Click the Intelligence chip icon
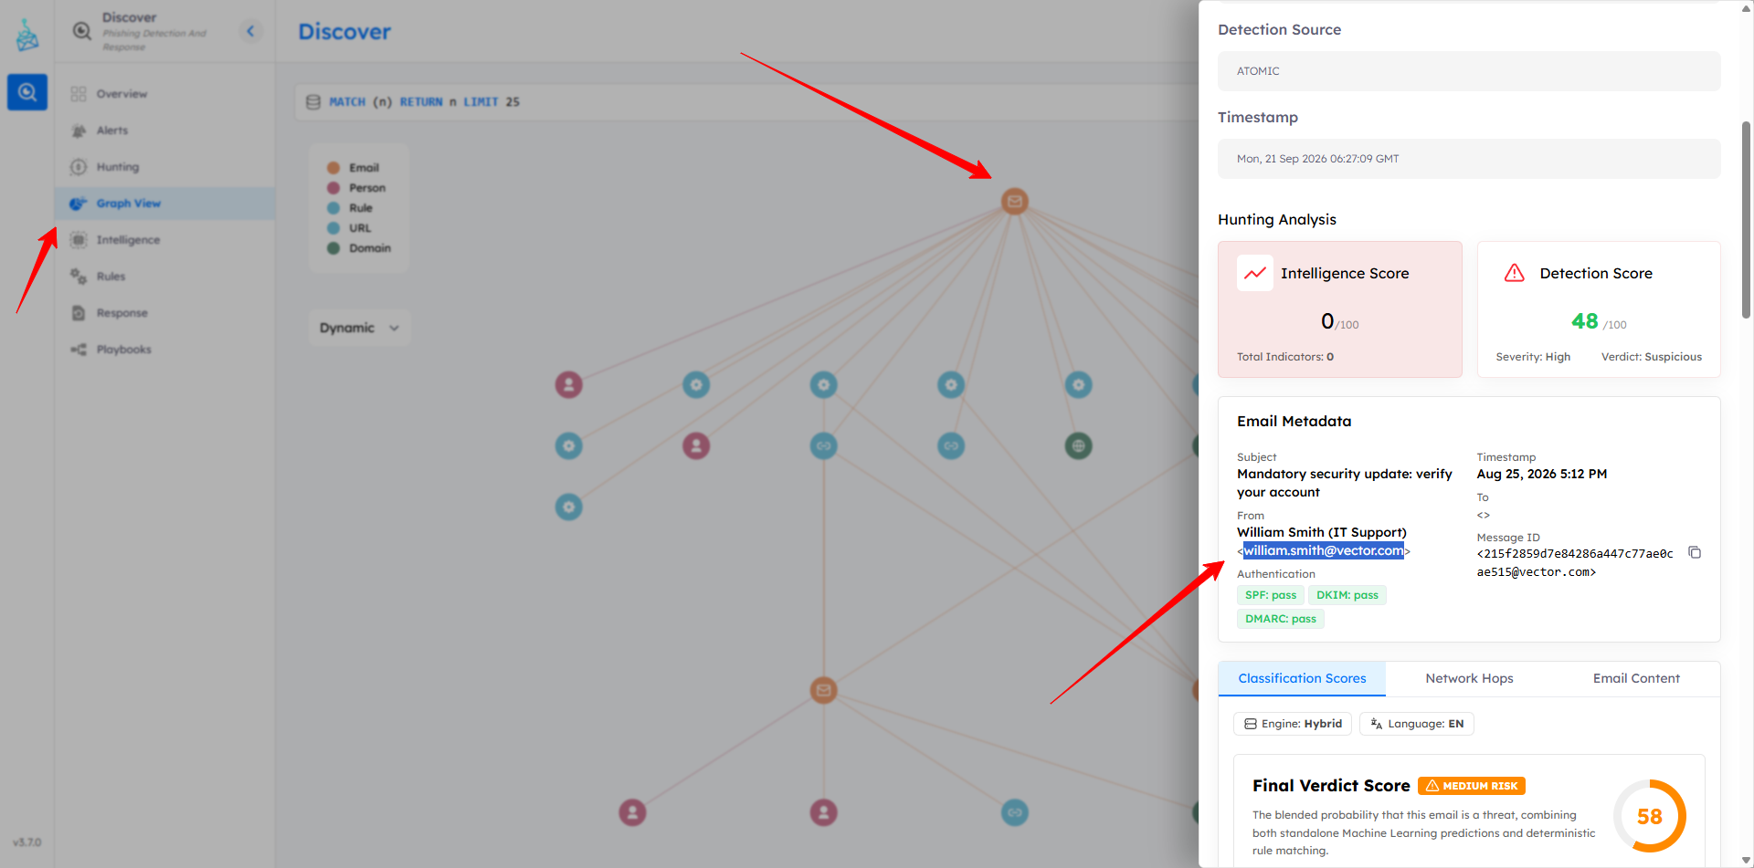 tap(79, 240)
